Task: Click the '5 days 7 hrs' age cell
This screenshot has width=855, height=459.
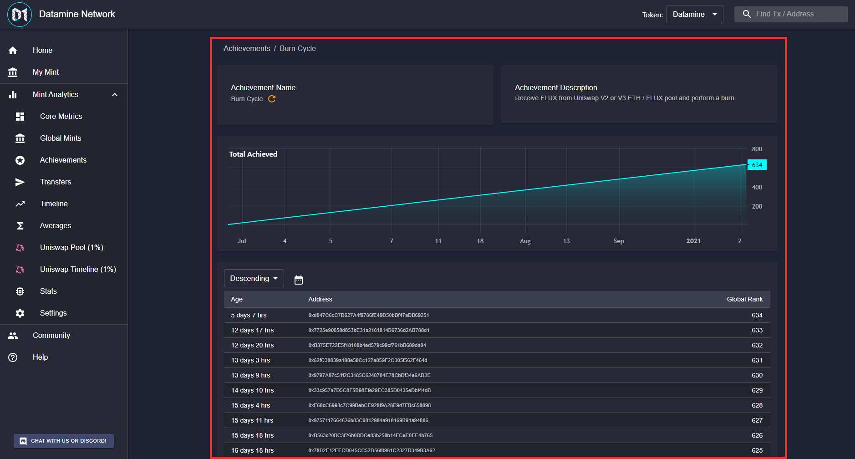Action: 249,315
